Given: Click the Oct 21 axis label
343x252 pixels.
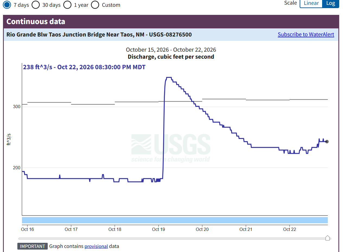Looking at the screenshot, I should click(x=246, y=229).
